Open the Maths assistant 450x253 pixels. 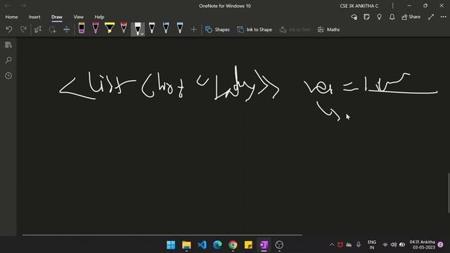tap(328, 30)
